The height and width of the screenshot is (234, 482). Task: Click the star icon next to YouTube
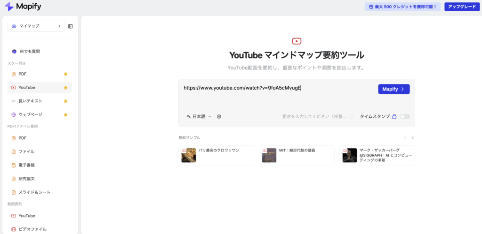pyautogui.click(x=66, y=88)
